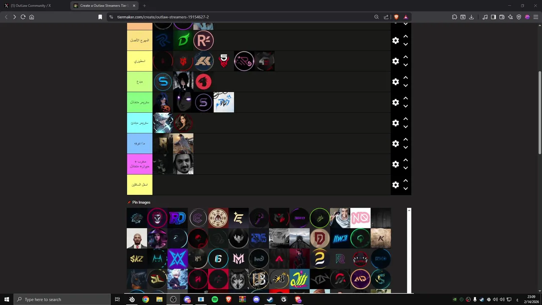Move the bottom pale-yellow tier row down

pyautogui.click(x=406, y=189)
